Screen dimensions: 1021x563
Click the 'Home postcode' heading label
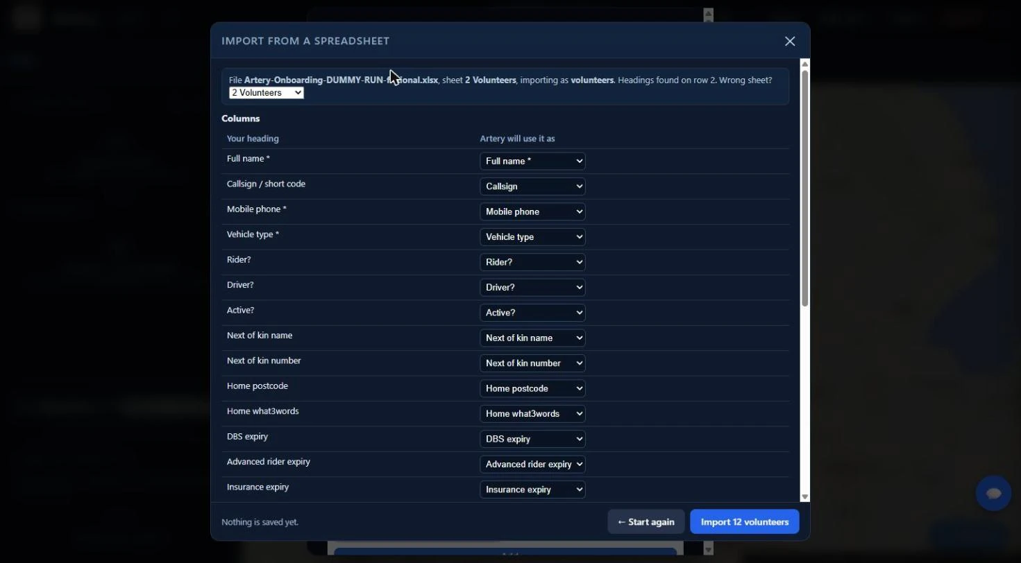pyautogui.click(x=258, y=386)
